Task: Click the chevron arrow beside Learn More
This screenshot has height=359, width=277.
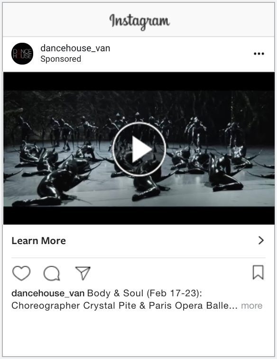Action: tap(261, 240)
